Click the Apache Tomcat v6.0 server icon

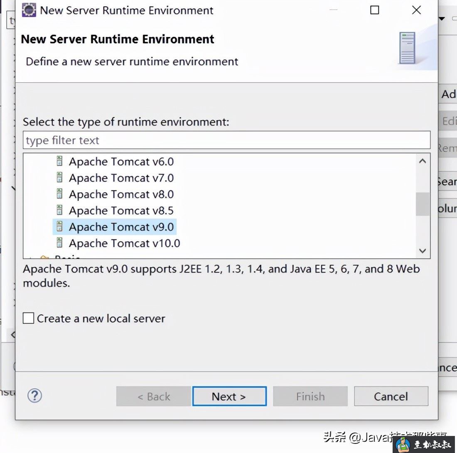pyautogui.click(x=59, y=161)
